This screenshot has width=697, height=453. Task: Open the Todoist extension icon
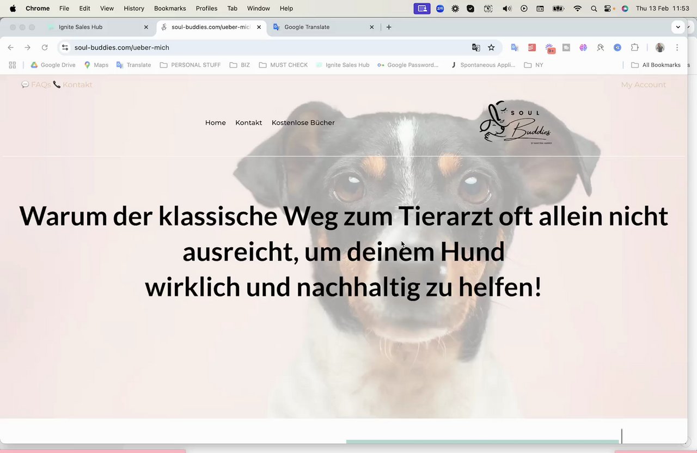point(532,47)
